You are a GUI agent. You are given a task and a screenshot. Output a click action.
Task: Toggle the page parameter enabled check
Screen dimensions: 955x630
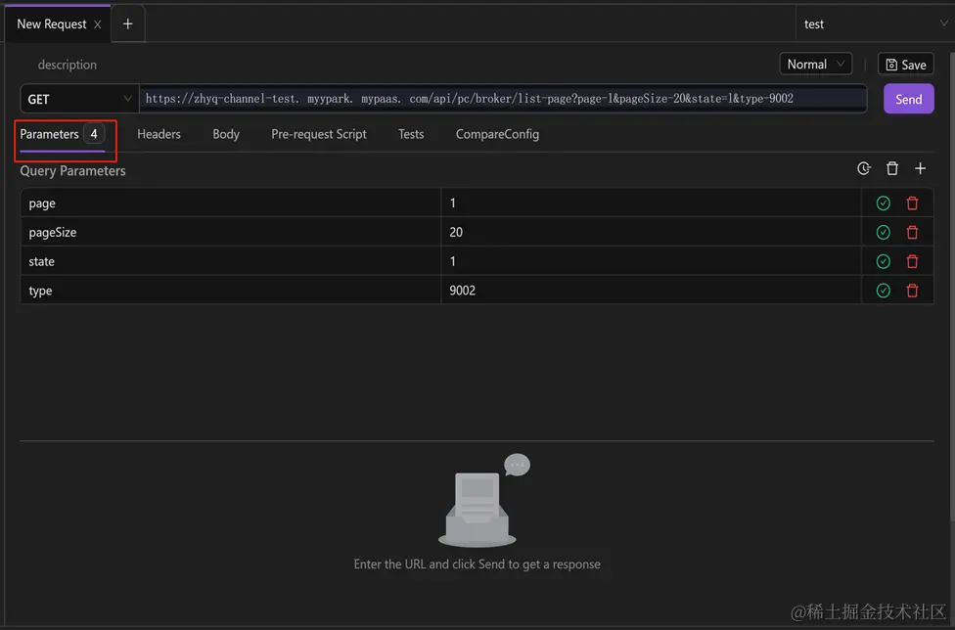884,203
